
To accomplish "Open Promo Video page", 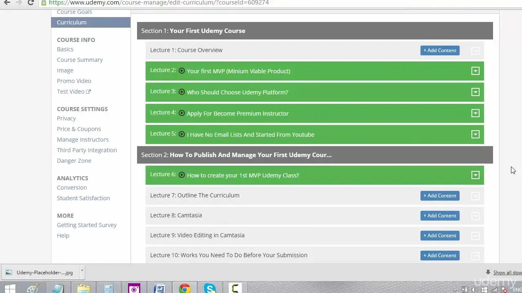I will click(x=74, y=81).
